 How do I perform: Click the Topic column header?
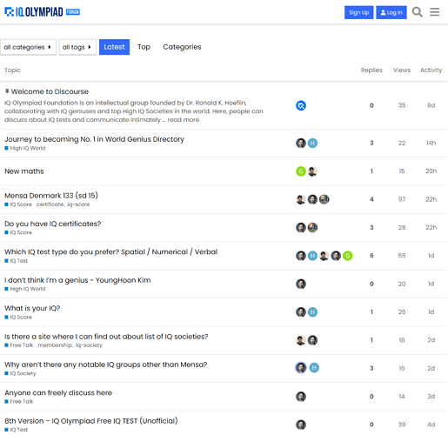(12, 70)
